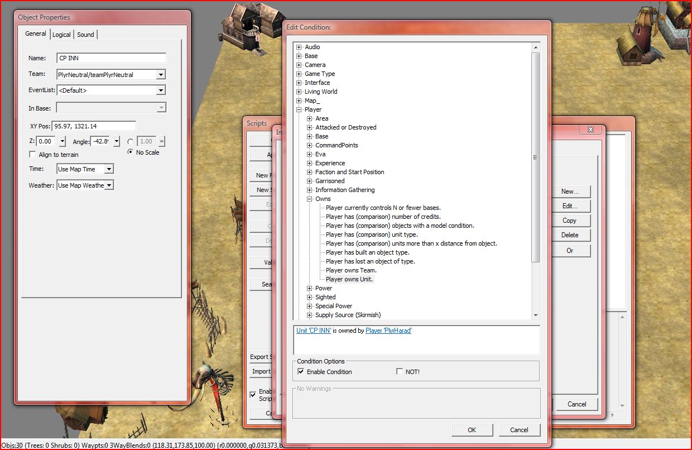
Task: Click the Player 'PlyrHarad' link
Action: 388,331
